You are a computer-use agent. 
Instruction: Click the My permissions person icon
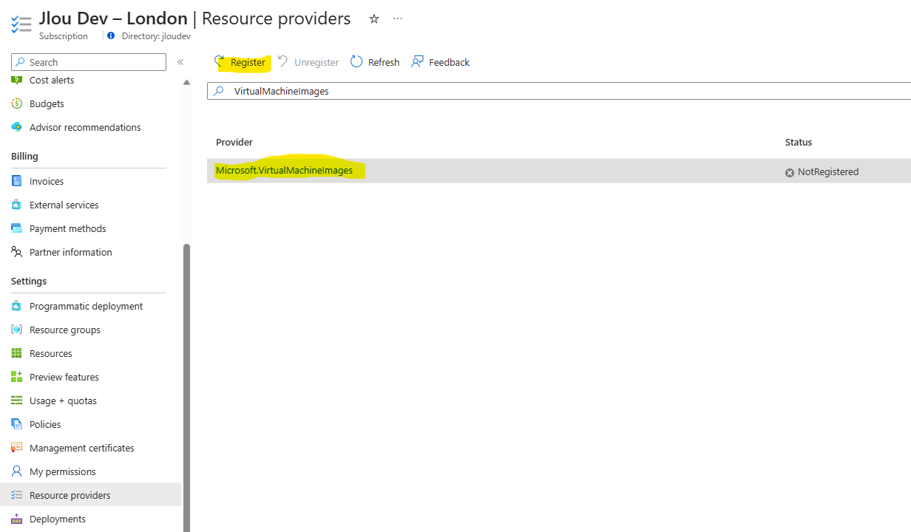(17, 471)
